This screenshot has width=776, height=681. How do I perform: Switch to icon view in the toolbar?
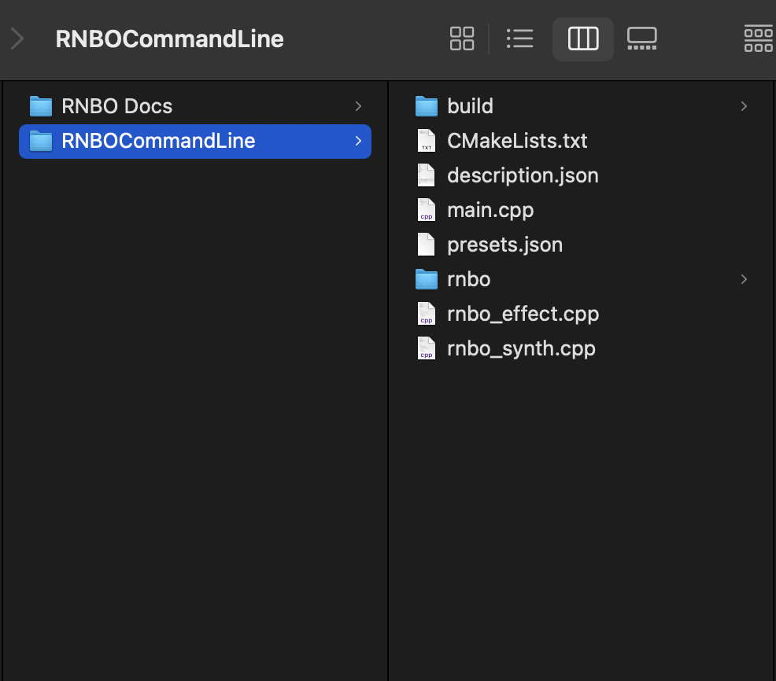462,38
